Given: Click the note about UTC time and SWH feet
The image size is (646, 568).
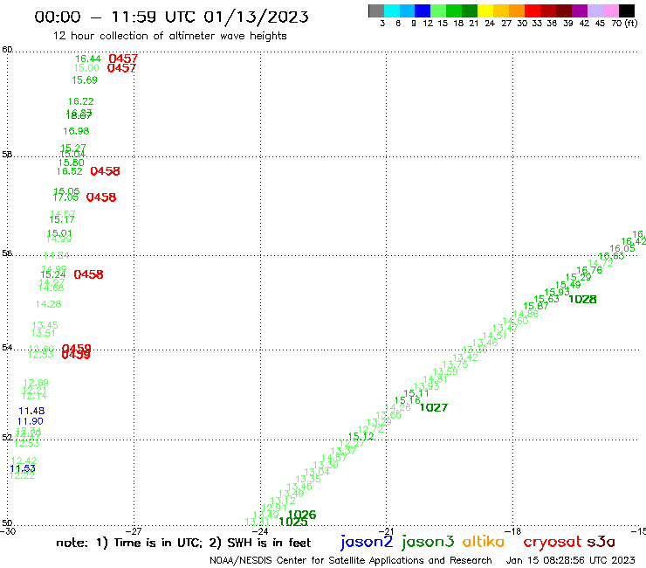Looking at the screenshot, I should point(183,543).
